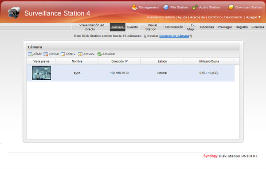This screenshot has width=266, height=169.
Task: Click the Normal status cell
Action: (162, 73)
